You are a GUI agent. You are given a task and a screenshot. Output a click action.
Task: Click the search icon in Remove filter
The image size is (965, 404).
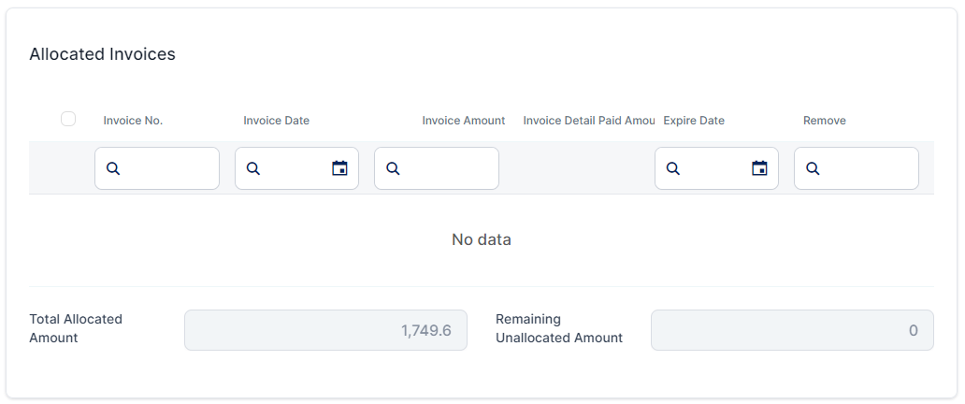813,168
